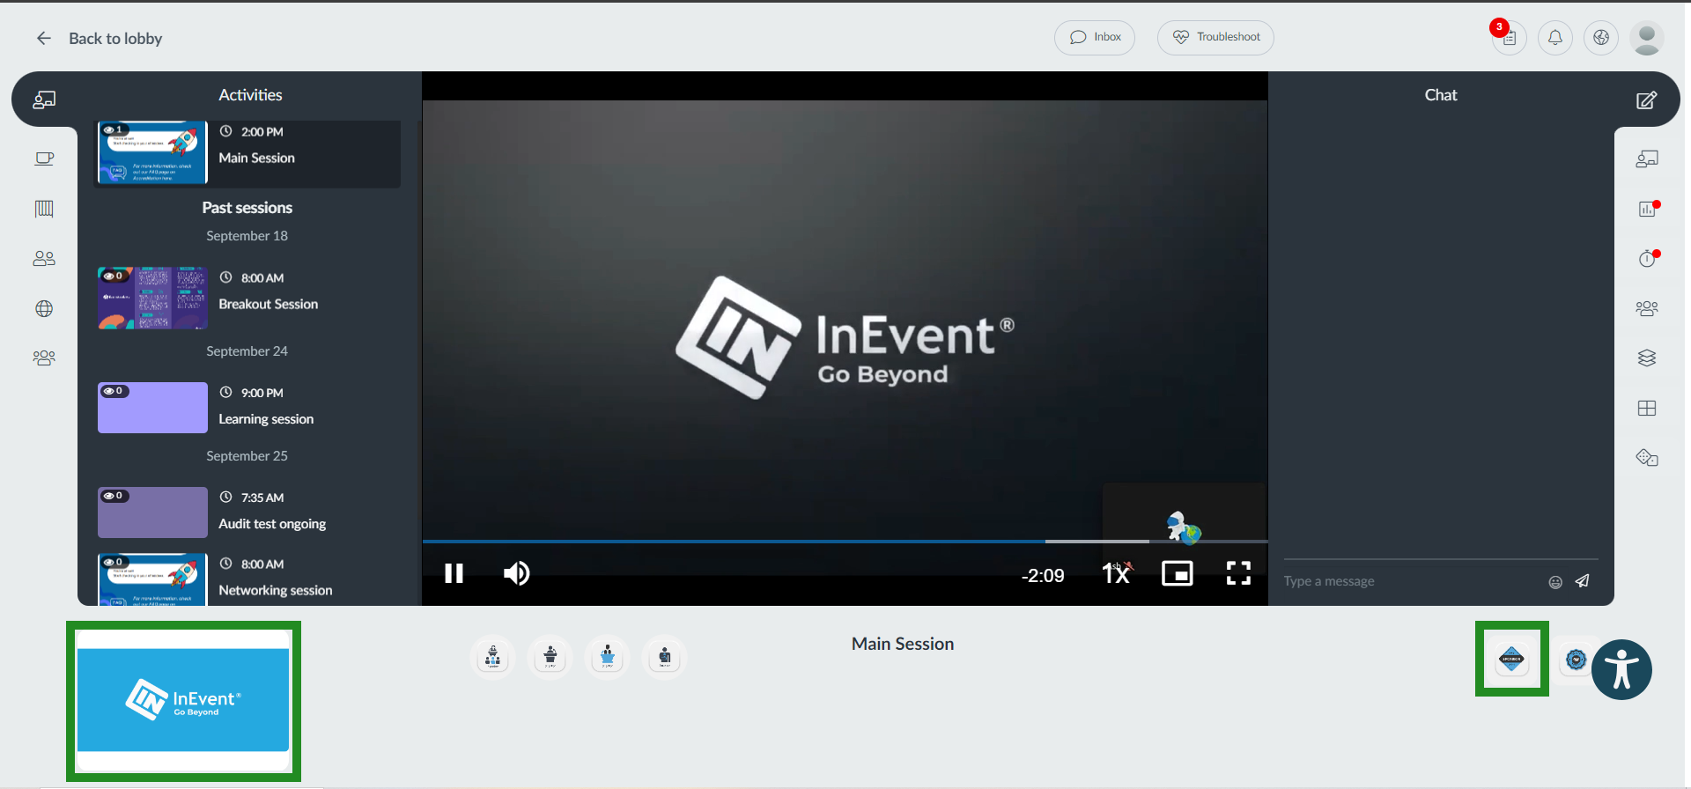Select the Main Session 2:00 PM activity
1691x789 pixels.
pos(248,153)
